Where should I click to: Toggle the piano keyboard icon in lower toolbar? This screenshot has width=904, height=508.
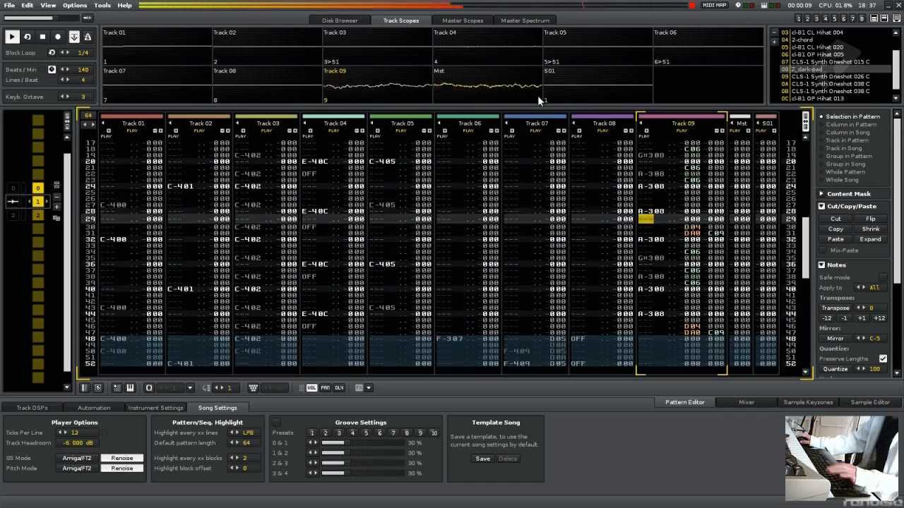point(130,387)
